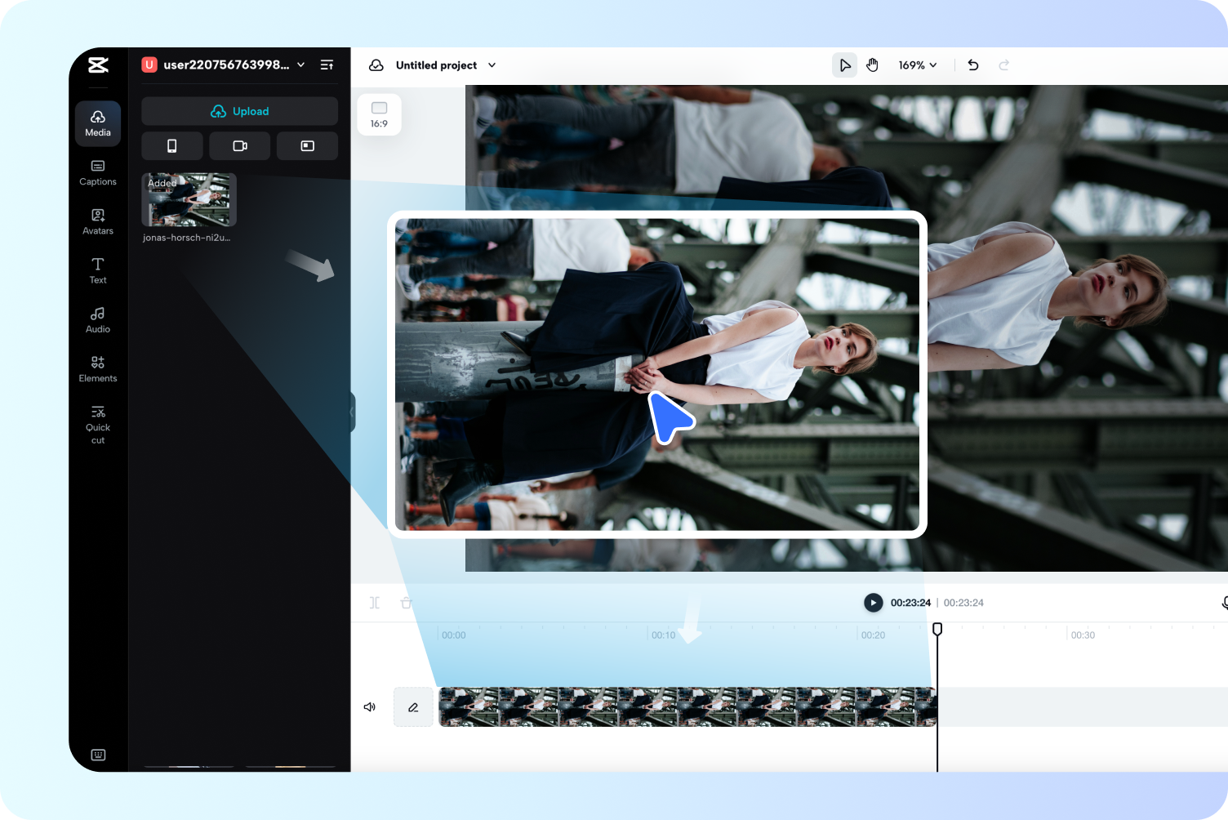Open the Quick cut tool
Screen dimensions: 1228x820
coord(97,423)
